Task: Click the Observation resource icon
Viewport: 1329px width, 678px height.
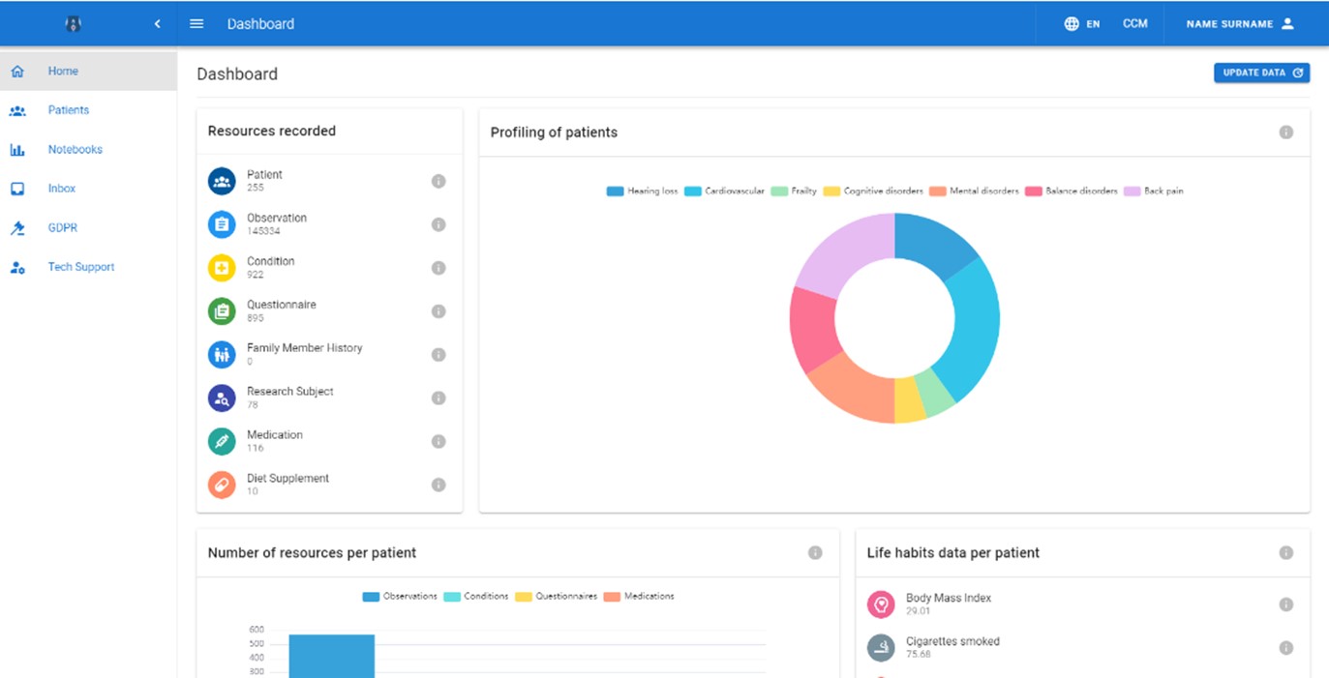Action: pyautogui.click(x=222, y=224)
